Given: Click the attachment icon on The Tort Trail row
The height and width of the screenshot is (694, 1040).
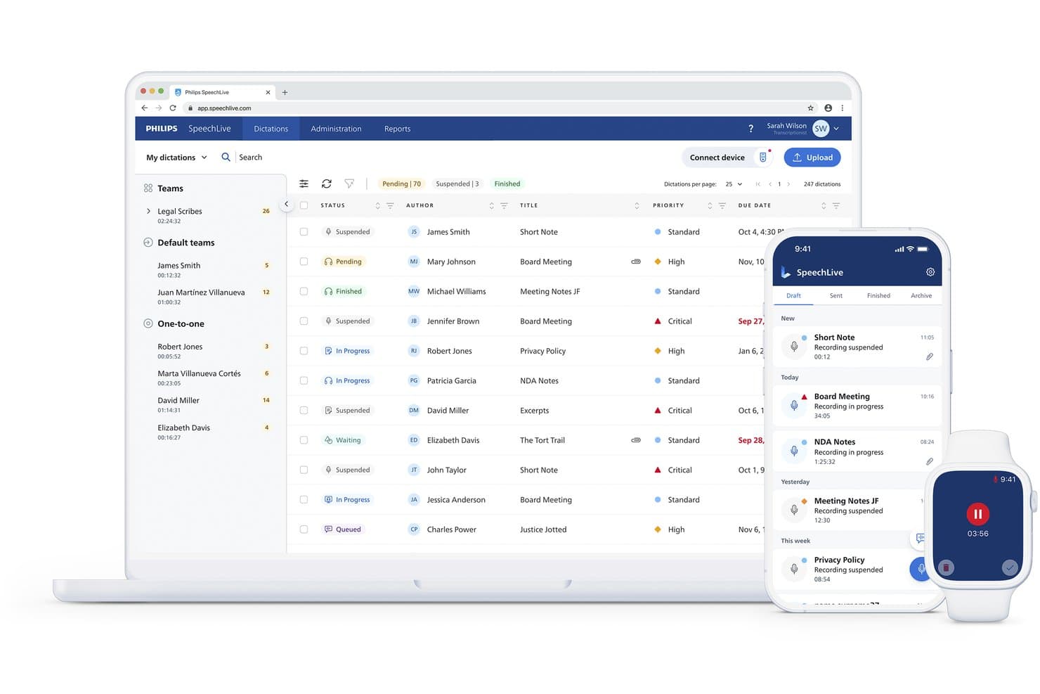Looking at the screenshot, I should 636,440.
